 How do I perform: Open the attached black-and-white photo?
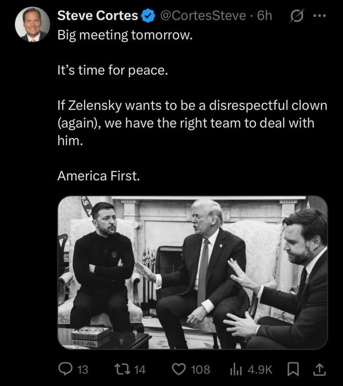tap(192, 272)
